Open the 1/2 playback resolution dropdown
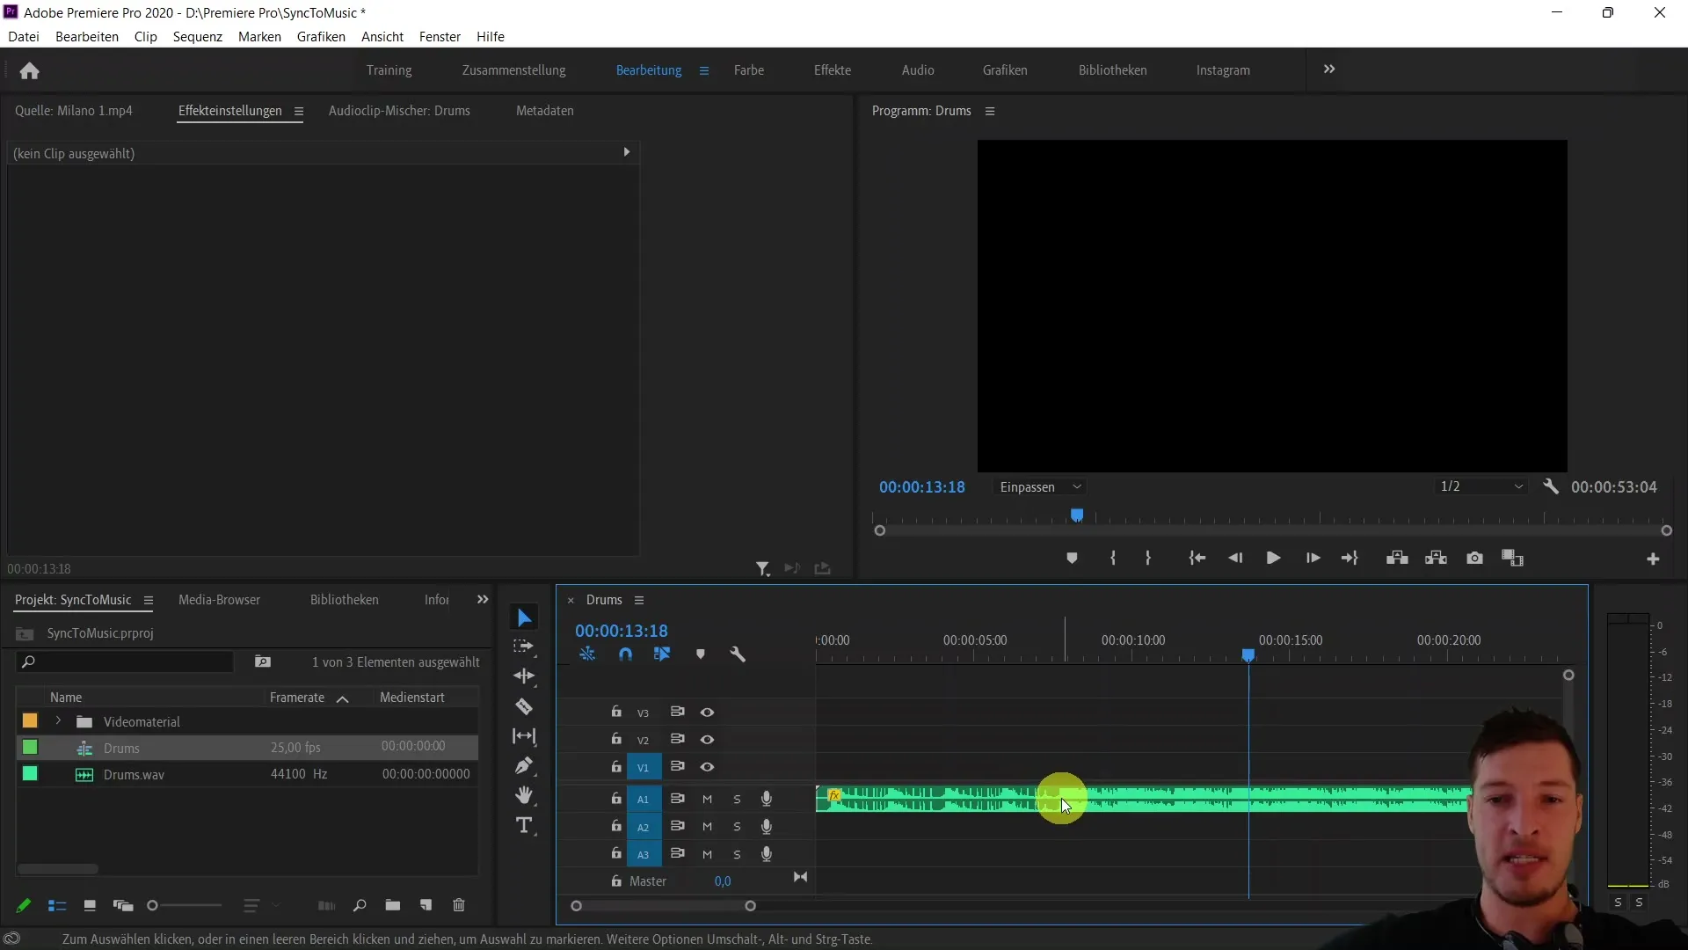This screenshot has width=1688, height=950. [1481, 486]
